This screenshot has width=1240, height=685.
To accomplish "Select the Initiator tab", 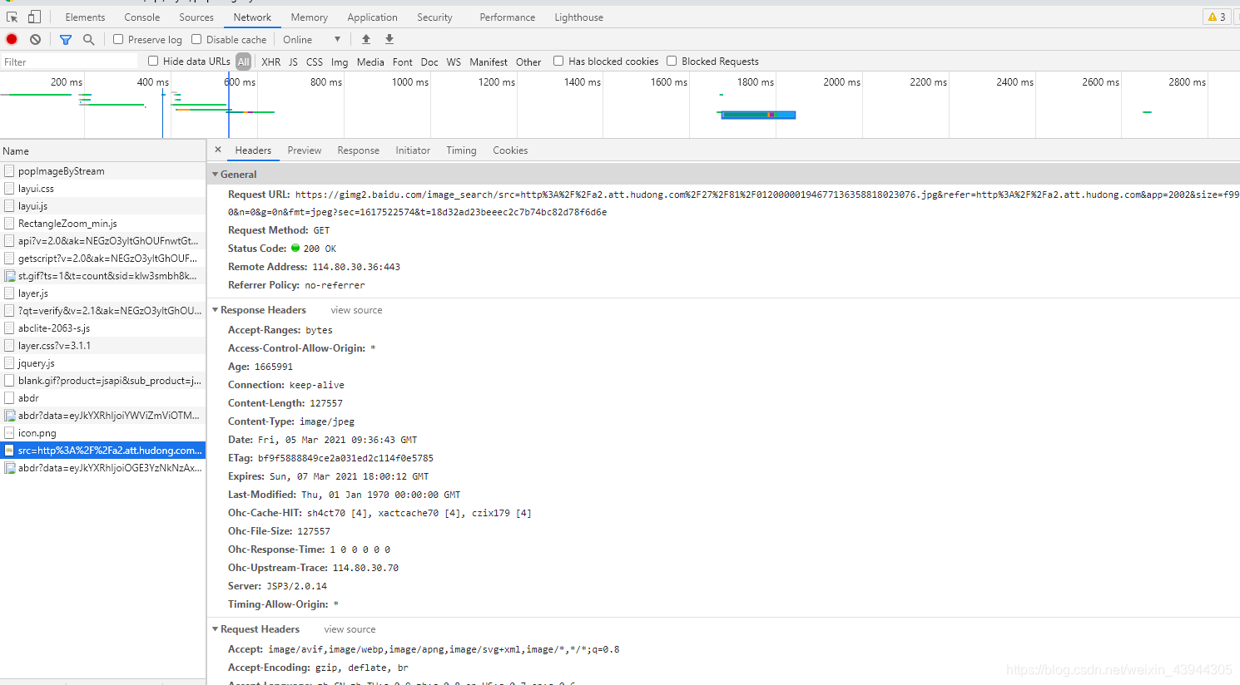I will (x=413, y=150).
